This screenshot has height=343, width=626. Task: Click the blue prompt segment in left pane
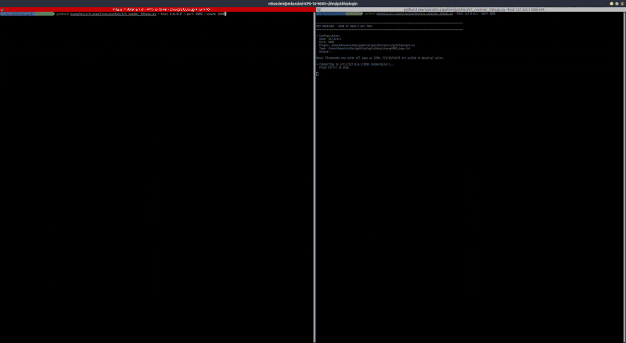tap(16, 14)
